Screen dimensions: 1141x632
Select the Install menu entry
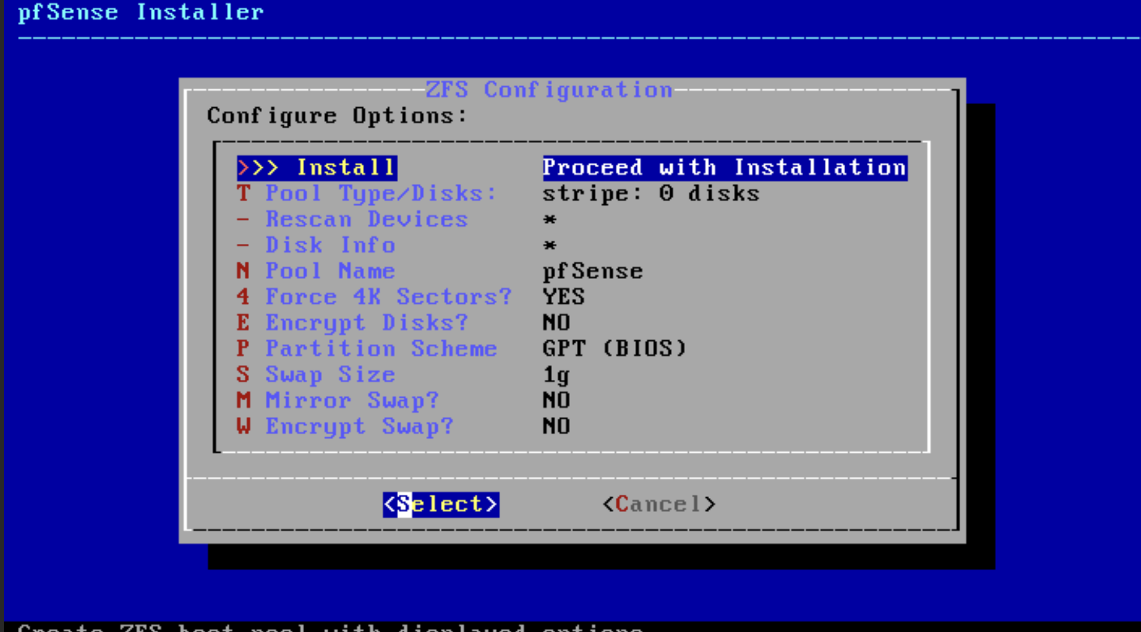coord(317,167)
